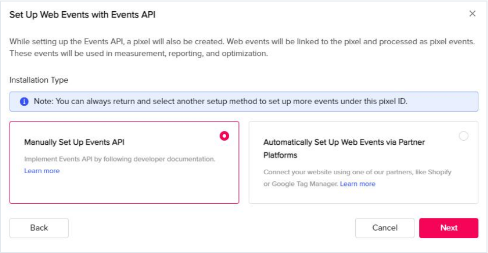
Task: Click the blue info icon in the note
Action: [24, 102]
